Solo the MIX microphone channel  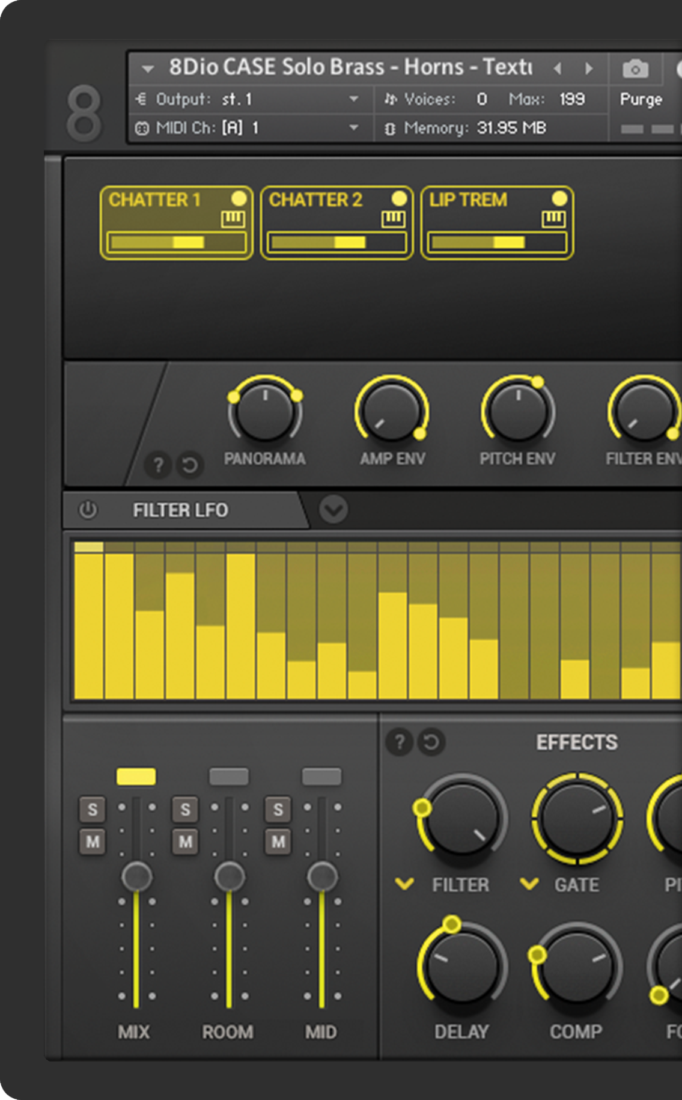pos(93,810)
